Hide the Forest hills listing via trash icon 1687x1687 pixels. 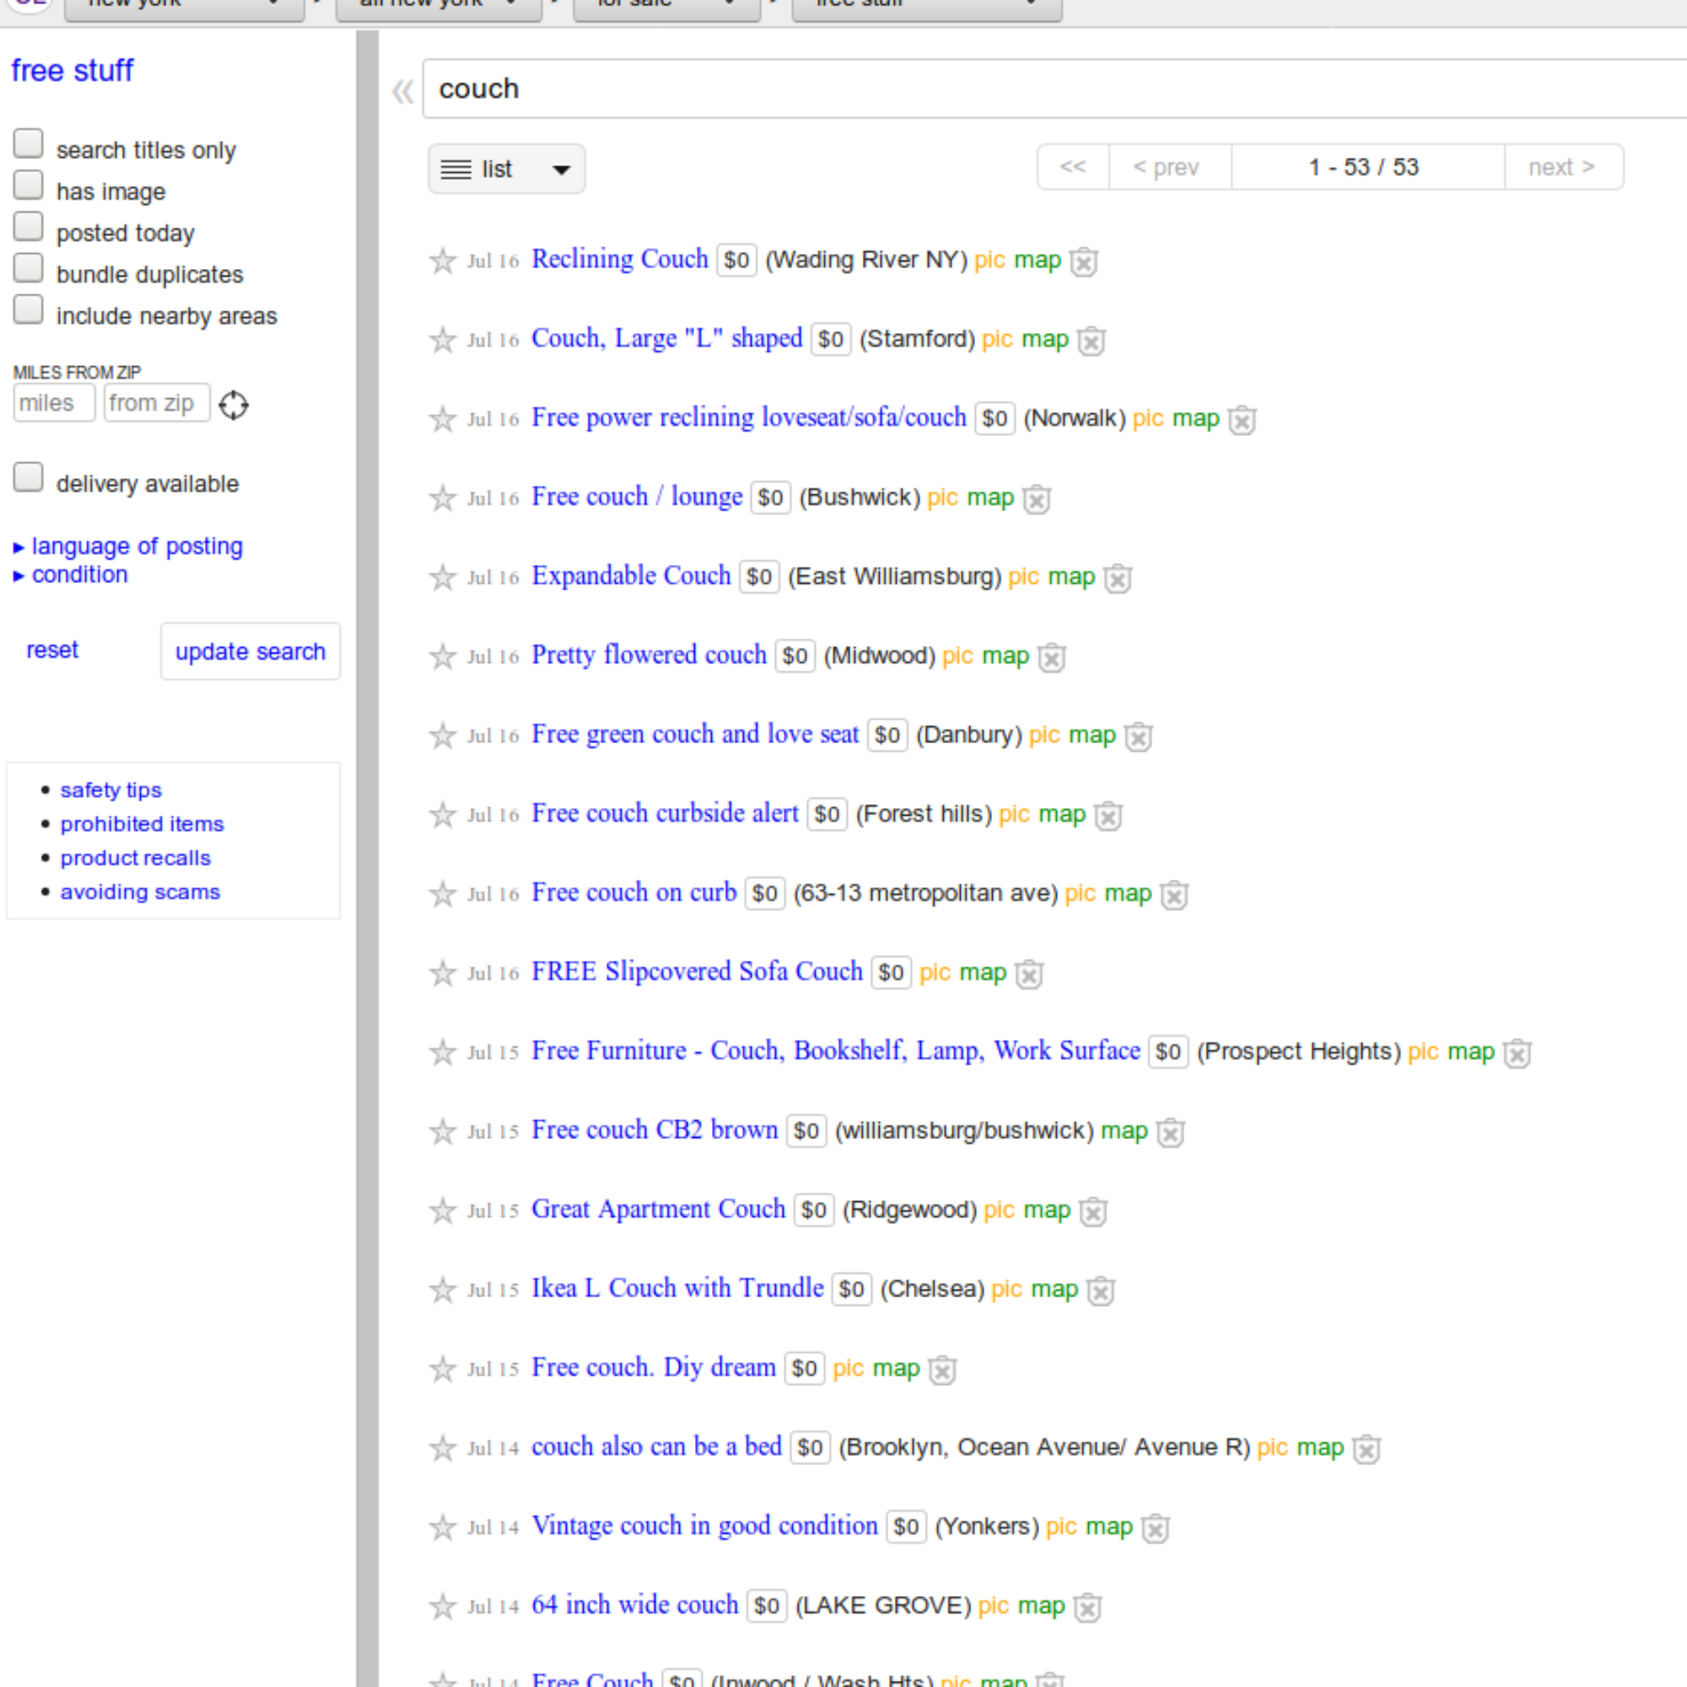(1108, 816)
